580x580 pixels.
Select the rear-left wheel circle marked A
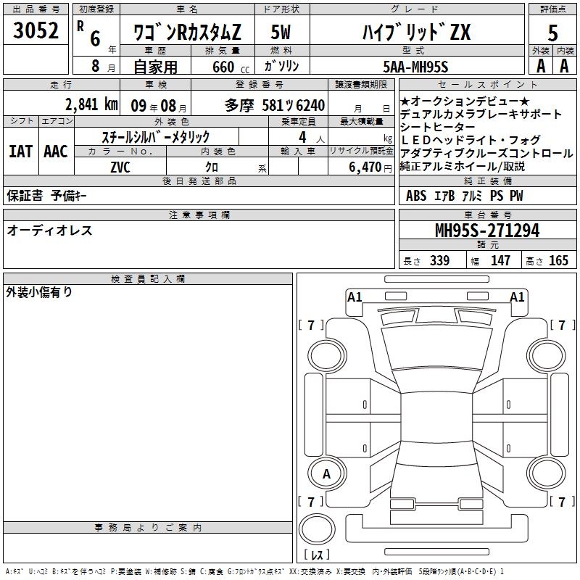point(326,473)
